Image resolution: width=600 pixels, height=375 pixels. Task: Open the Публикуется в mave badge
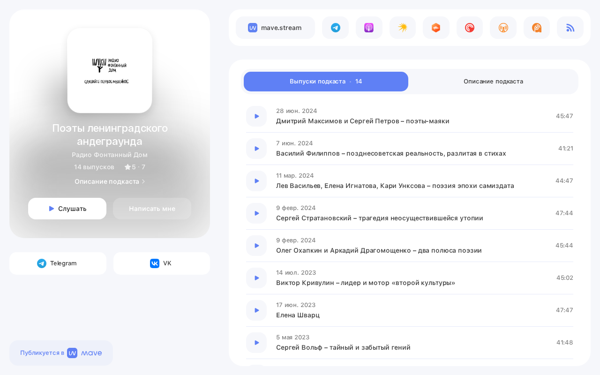61,353
